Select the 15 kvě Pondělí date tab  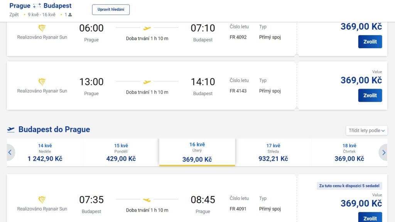121,152
